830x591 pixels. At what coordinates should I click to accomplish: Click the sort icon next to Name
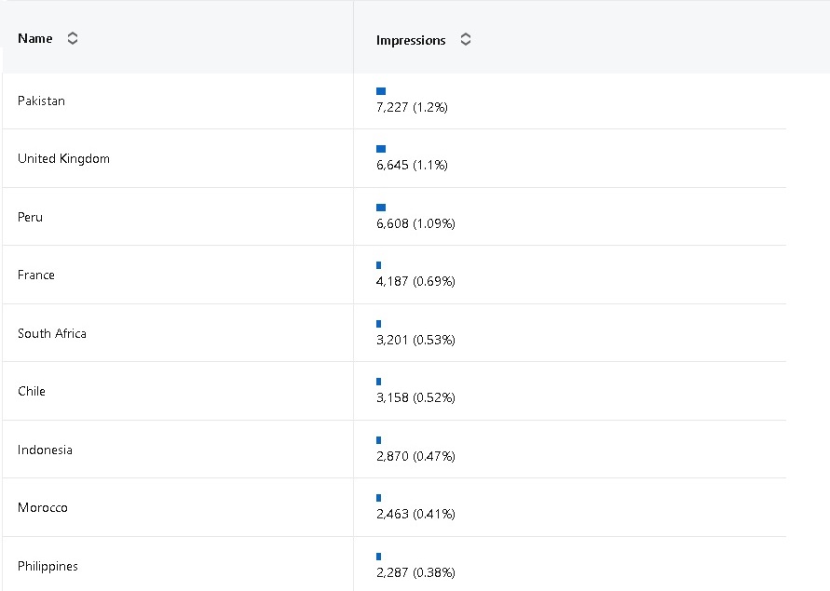pos(73,39)
